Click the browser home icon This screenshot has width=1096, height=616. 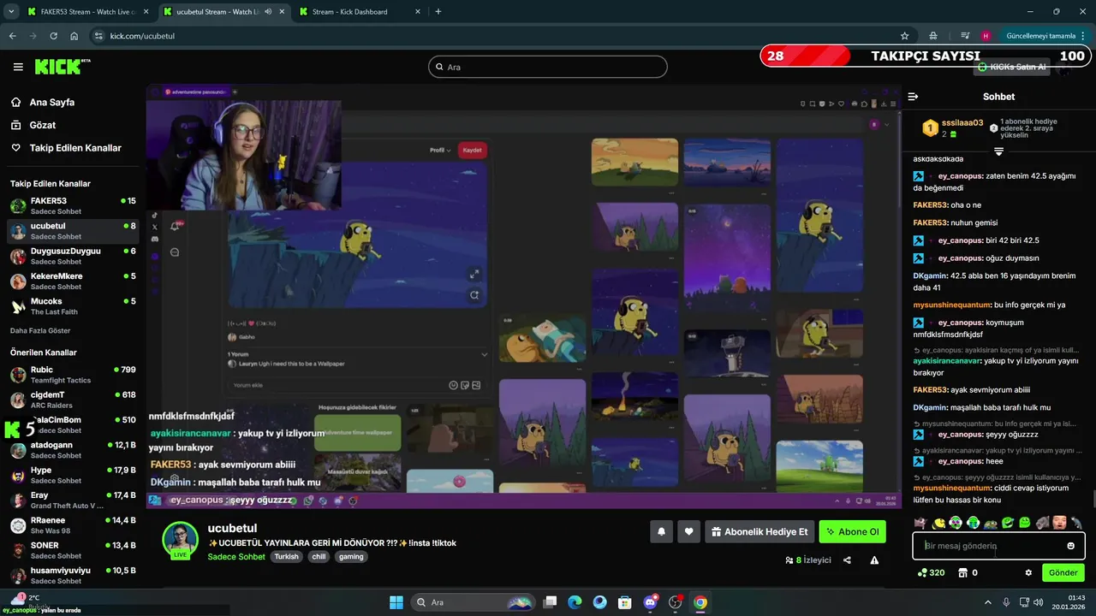pyautogui.click(x=74, y=36)
